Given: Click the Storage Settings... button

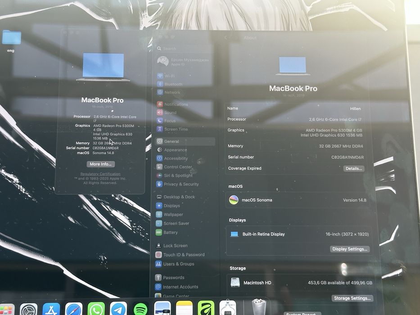Looking at the screenshot, I should pos(352,298).
